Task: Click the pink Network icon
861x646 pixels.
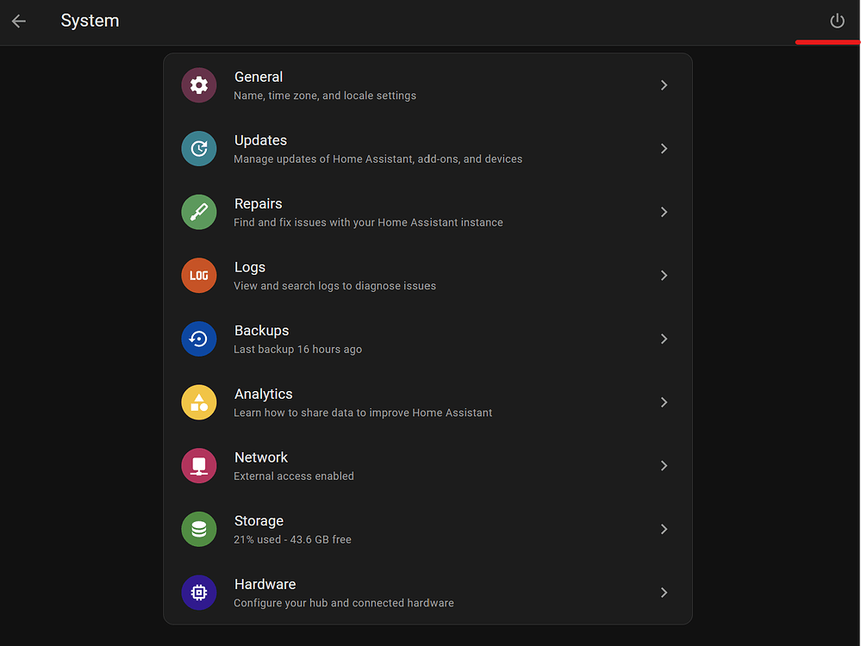Action: [x=199, y=466]
